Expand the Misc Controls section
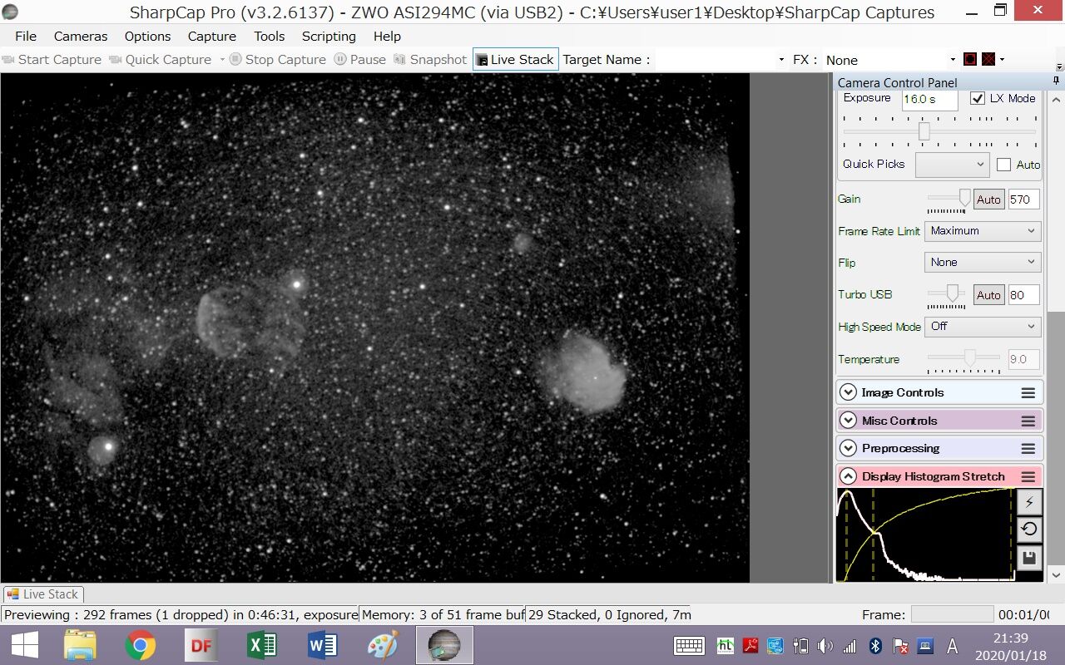The height and width of the screenshot is (665, 1065). pyautogui.click(x=848, y=421)
